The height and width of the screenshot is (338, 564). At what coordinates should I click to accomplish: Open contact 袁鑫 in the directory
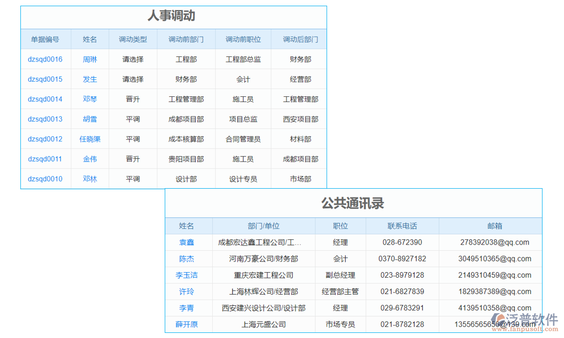coord(188,242)
